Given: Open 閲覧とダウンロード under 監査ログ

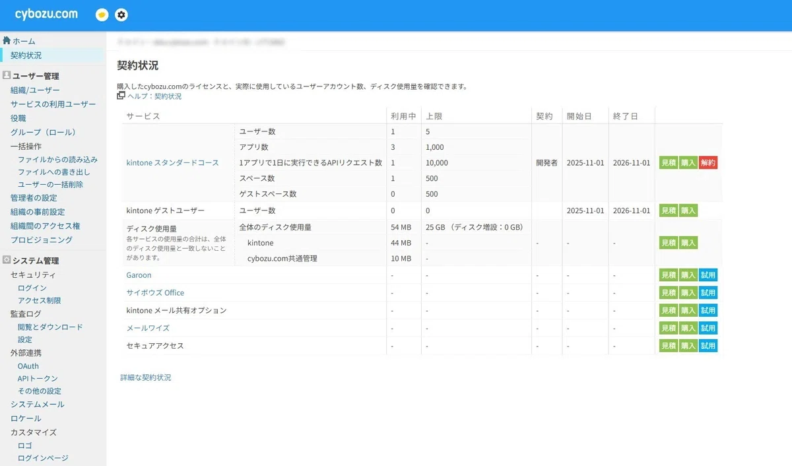Looking at the screenshot, I should click(x=50, y=327).
